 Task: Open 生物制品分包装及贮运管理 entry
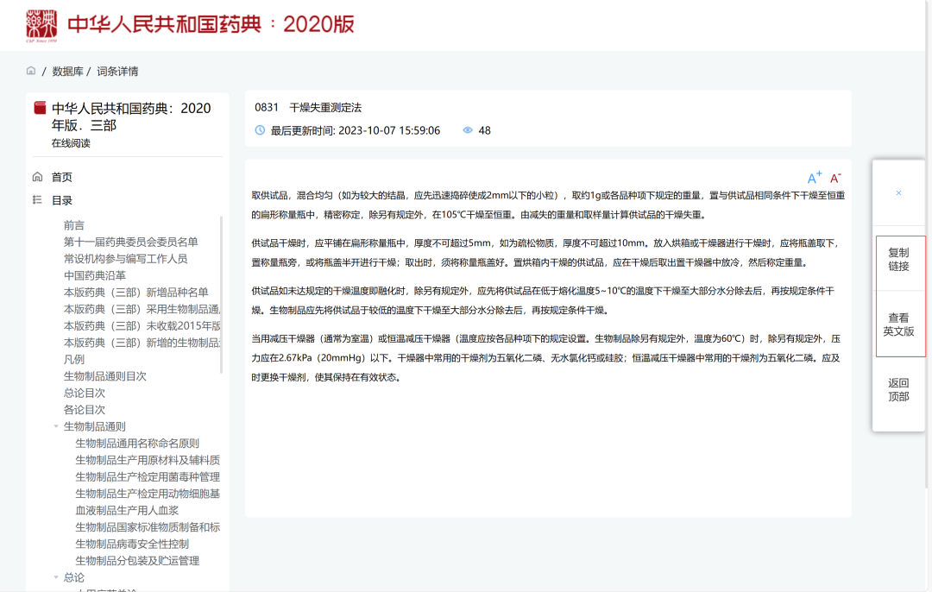(x=137, y=560)
